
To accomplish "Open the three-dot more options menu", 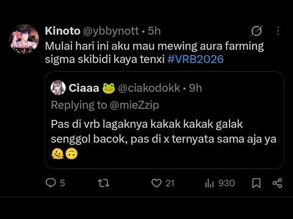I will tap(278, 31).
